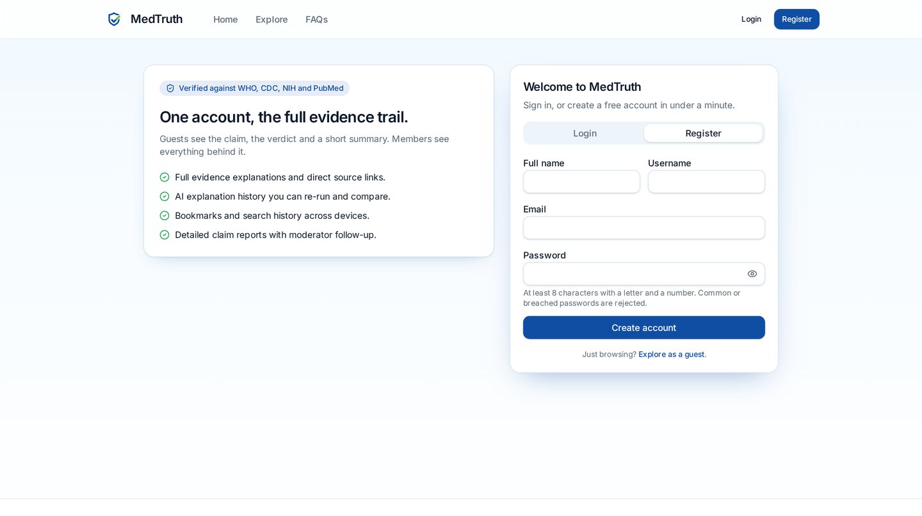Click the 'Just browsing?' text
Image resolution: width=922 pixels, height=516 pixels.
pyautogui.click(x=609, y=354)
